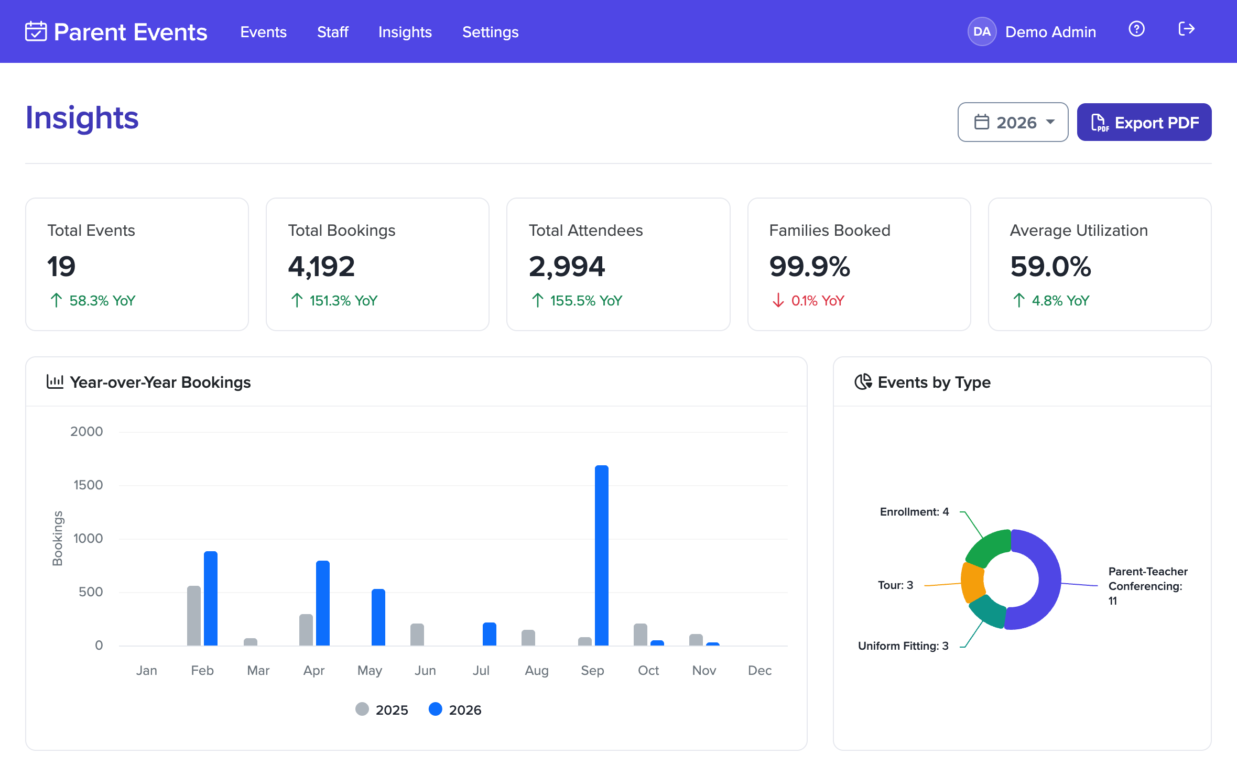Go to the Staff page
This screenshot has height=765, width=1237.
(x=333, y=32)
